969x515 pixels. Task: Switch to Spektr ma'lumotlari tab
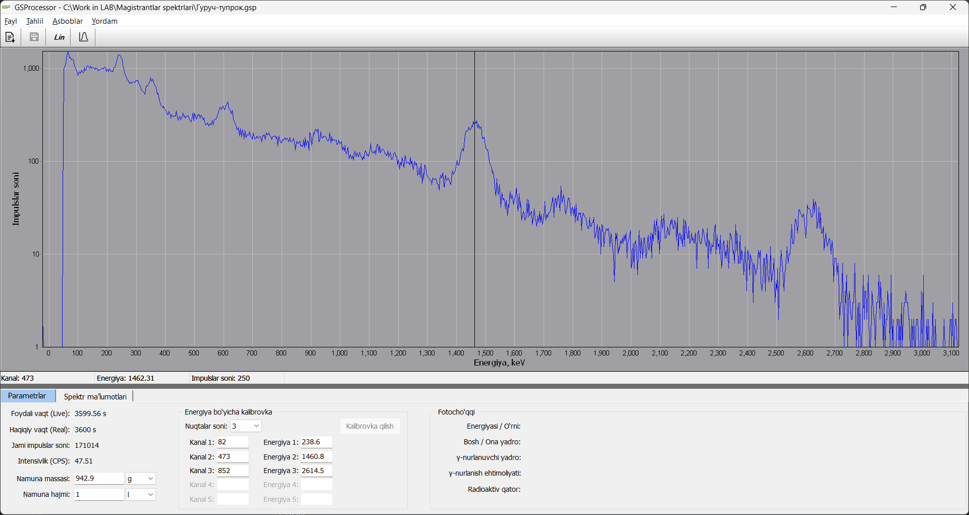pyautogui.click(x=95, y=396)
